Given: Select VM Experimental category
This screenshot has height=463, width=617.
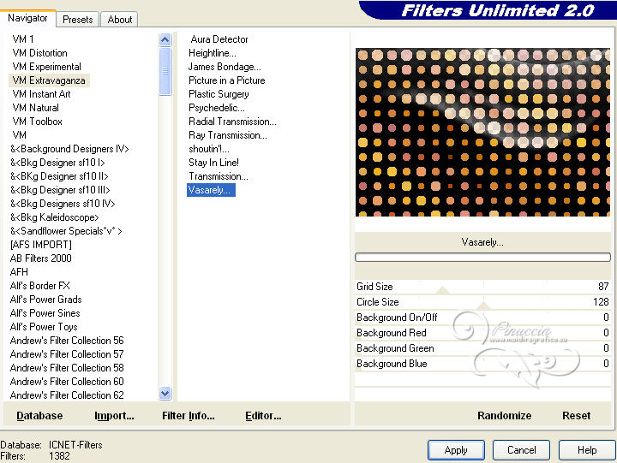Looking at the screenshot, I should coord(47,67).
